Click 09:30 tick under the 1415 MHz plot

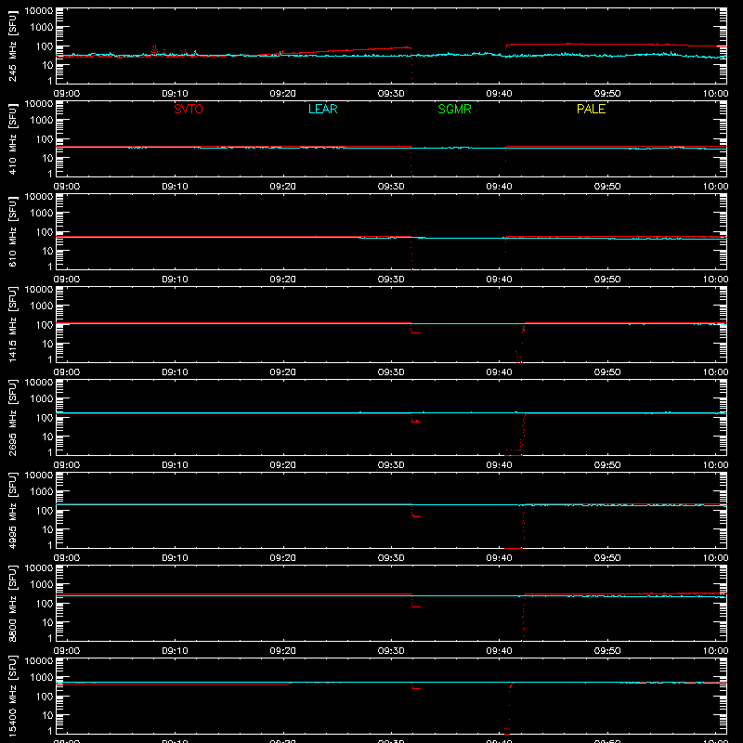click(x=391, y=372)
